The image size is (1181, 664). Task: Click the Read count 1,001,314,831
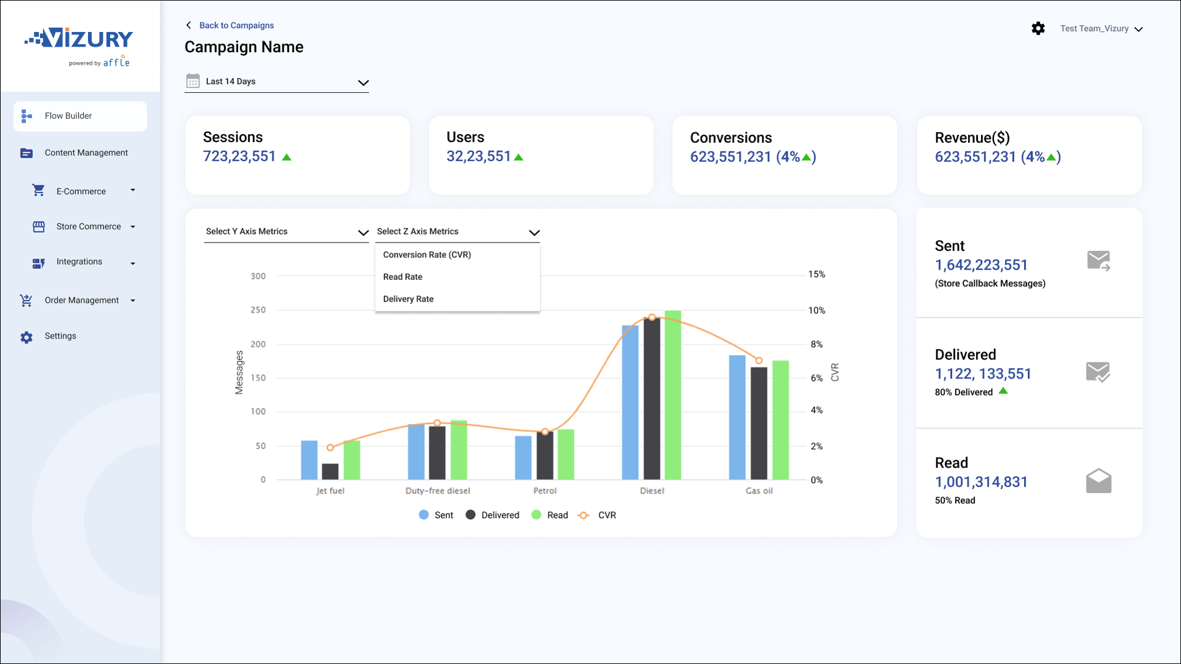pos(981,482)
